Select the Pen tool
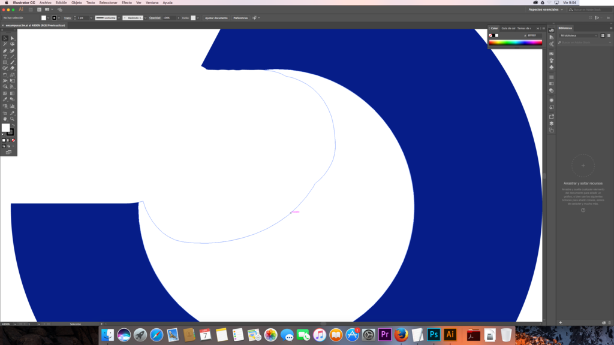 [5, 51]
